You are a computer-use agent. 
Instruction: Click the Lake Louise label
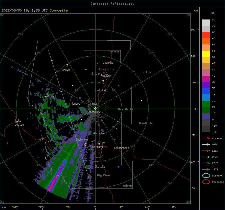tap(19, 123)
